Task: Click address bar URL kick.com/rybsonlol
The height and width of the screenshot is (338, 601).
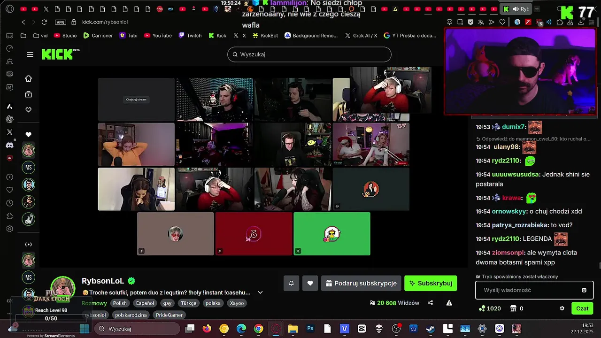Action: coord(105,22)
